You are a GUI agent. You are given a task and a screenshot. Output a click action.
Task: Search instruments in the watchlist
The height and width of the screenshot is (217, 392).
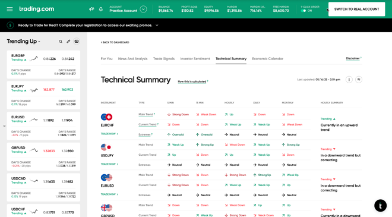pos(61,42)
